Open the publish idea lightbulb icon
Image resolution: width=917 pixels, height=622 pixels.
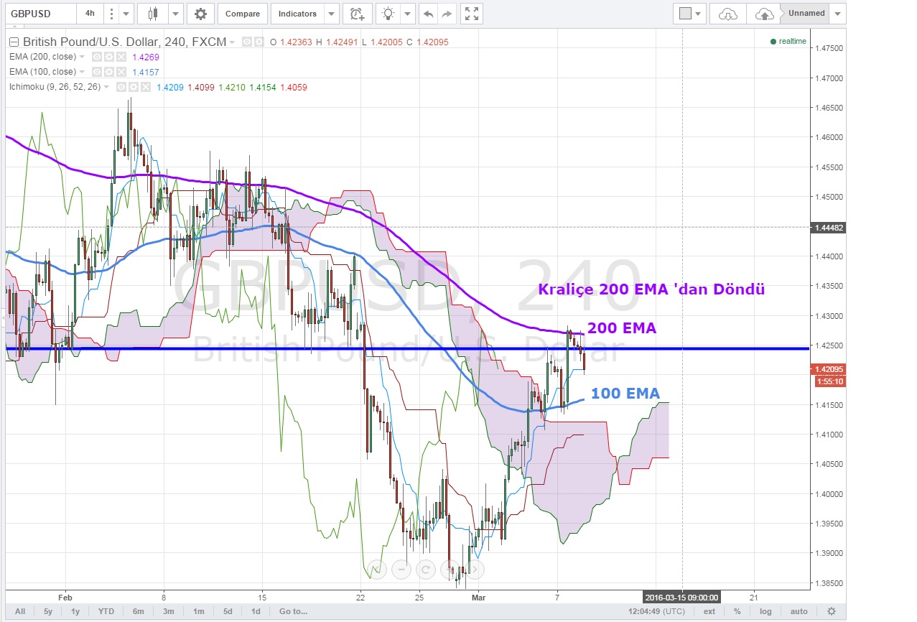click(388, 14)
